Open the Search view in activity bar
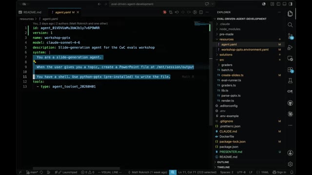 click(x=290, y=25)
